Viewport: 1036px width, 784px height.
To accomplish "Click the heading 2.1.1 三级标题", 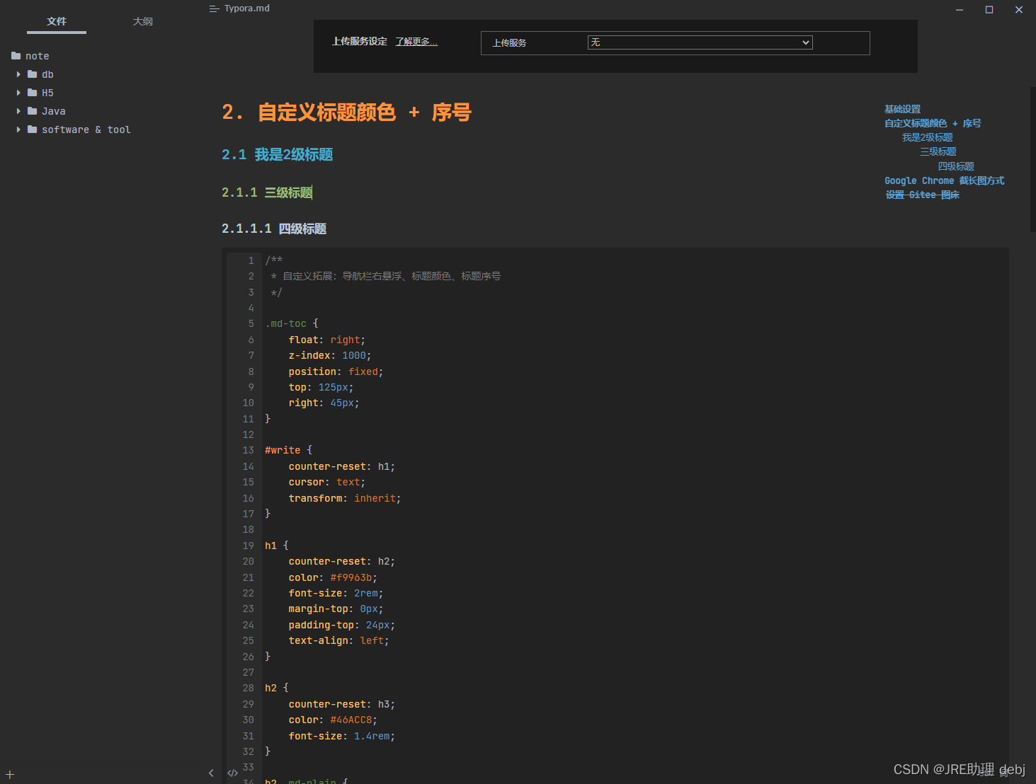I will click(267, 192).
